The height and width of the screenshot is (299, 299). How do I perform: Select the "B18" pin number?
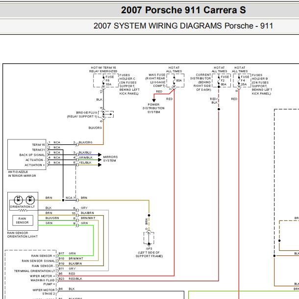61,259
